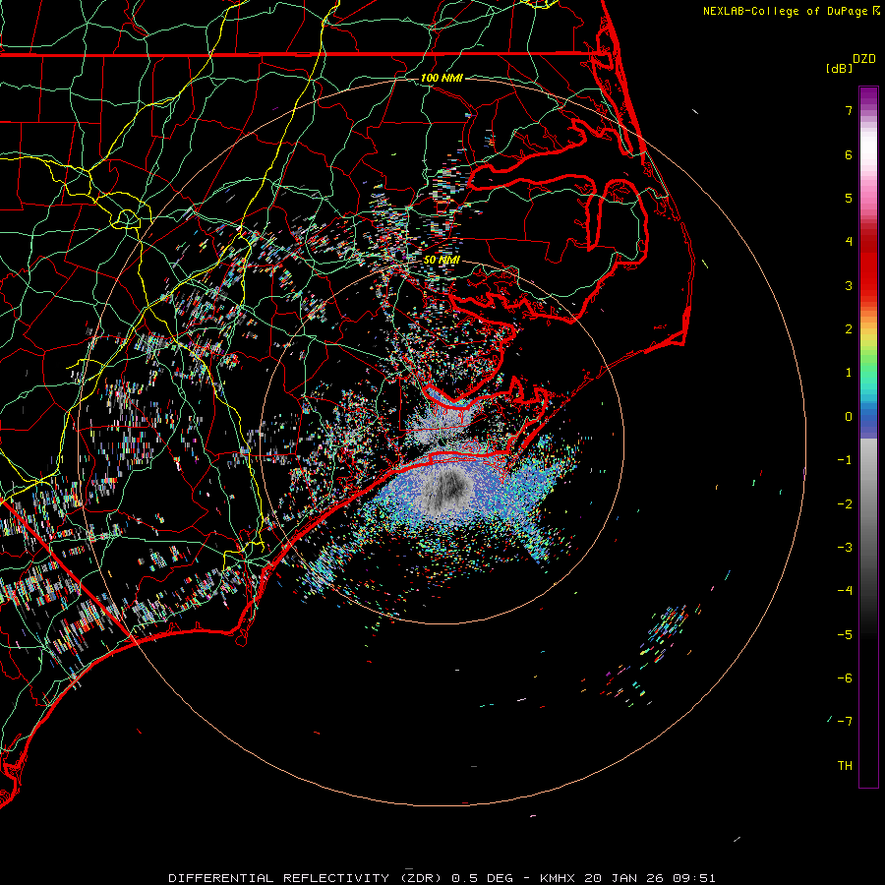885x885 pixels.
Task: Click the "50 NMI" range ring label
Action: point(442,260)
